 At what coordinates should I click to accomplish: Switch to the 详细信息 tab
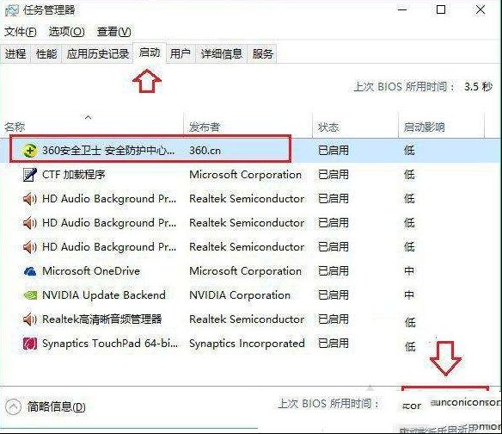click(x=221, y=53)
